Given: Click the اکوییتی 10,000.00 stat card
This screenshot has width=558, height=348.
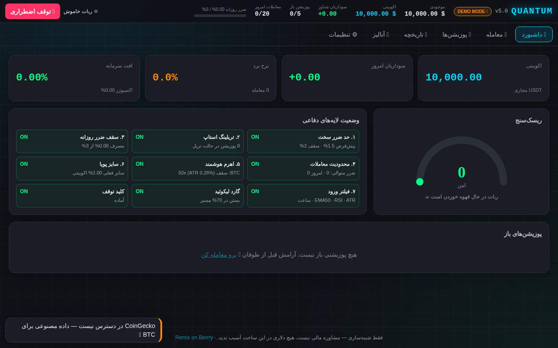Looking at the screenshot, I should pyautogui.click(x=483, y=78).
